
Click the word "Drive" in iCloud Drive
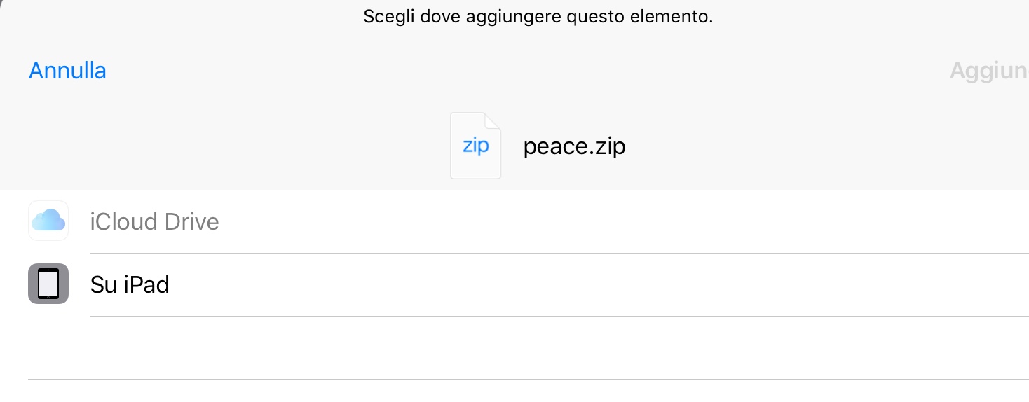(x=191, y=222)
